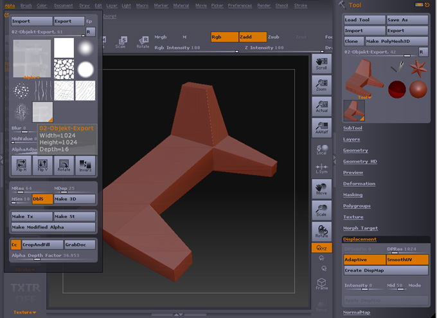
Task: Select the Scroll canvas tool
Action: coord(321,63)
